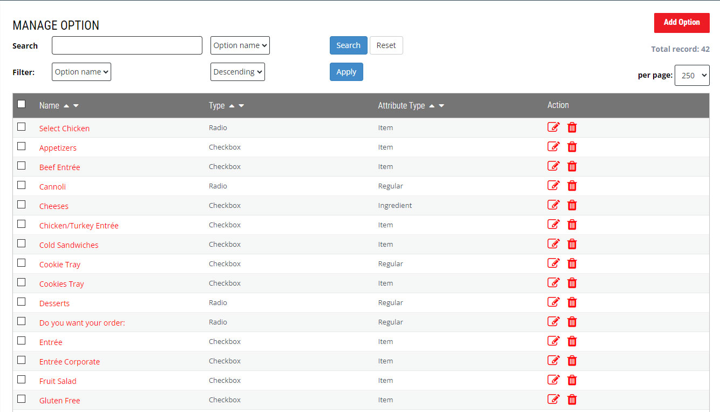Edit the Select Chicken option

pos(554,127)
